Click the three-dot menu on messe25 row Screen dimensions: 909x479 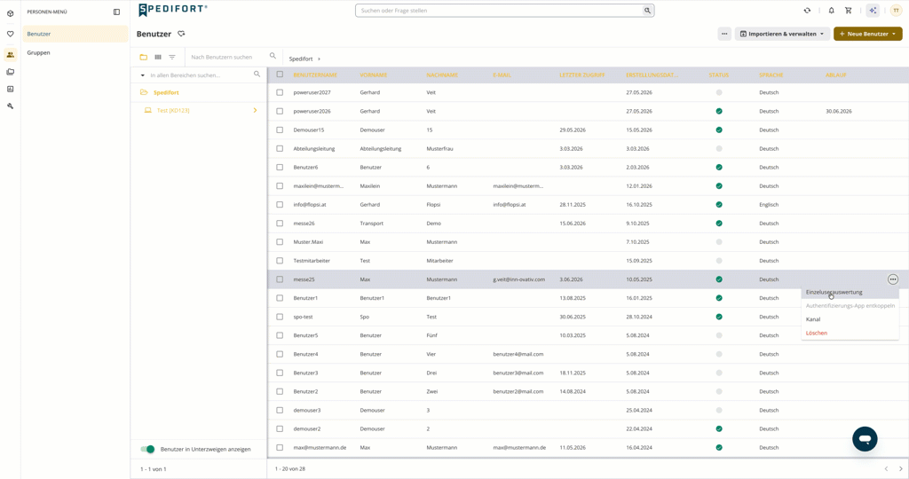pos(893,279)
